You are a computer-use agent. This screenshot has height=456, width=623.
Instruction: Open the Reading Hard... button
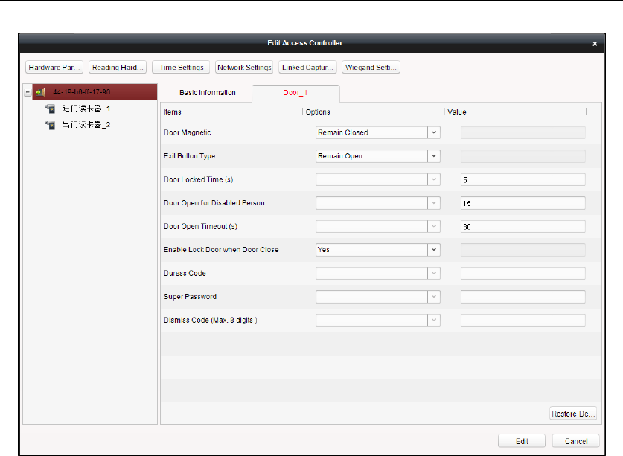coord(118,68)
